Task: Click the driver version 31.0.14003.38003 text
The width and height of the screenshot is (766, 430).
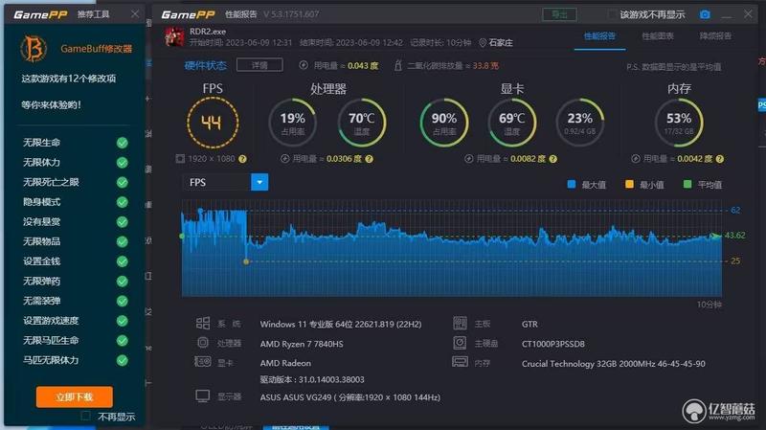Action: click(312, 379)
